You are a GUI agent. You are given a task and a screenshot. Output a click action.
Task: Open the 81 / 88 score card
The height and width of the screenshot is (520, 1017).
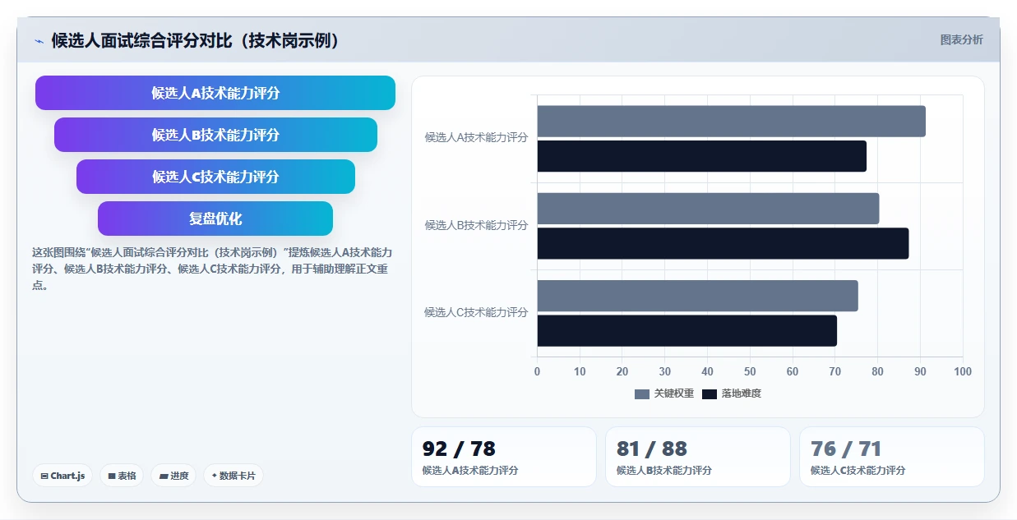tap(698, 457)
